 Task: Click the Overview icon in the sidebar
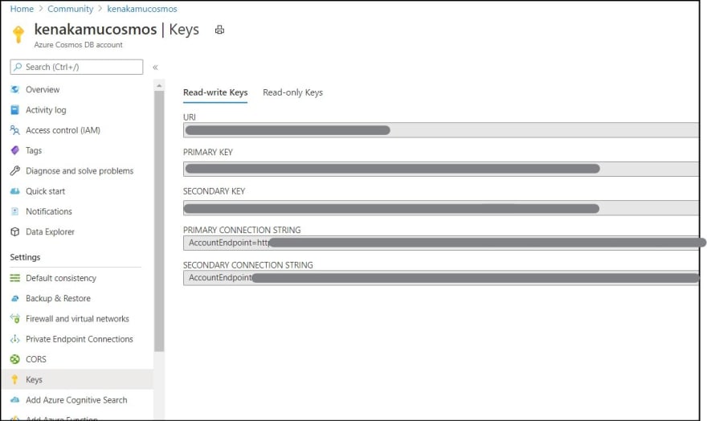[15, 89]
